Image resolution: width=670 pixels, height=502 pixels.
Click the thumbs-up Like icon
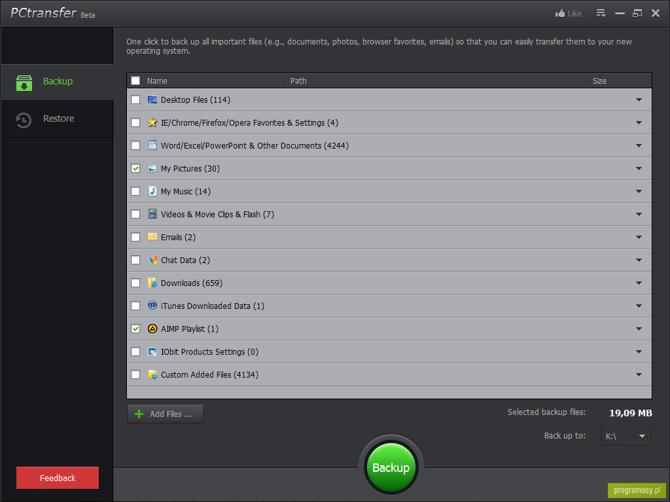(x=560, y=13)
